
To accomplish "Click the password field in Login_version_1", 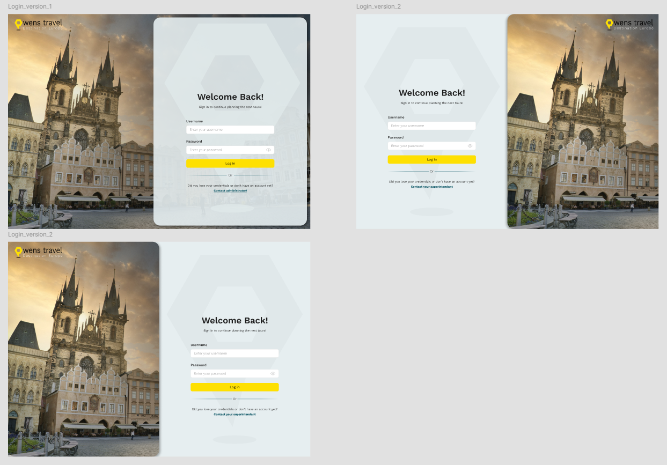I will tap(230, 150).
